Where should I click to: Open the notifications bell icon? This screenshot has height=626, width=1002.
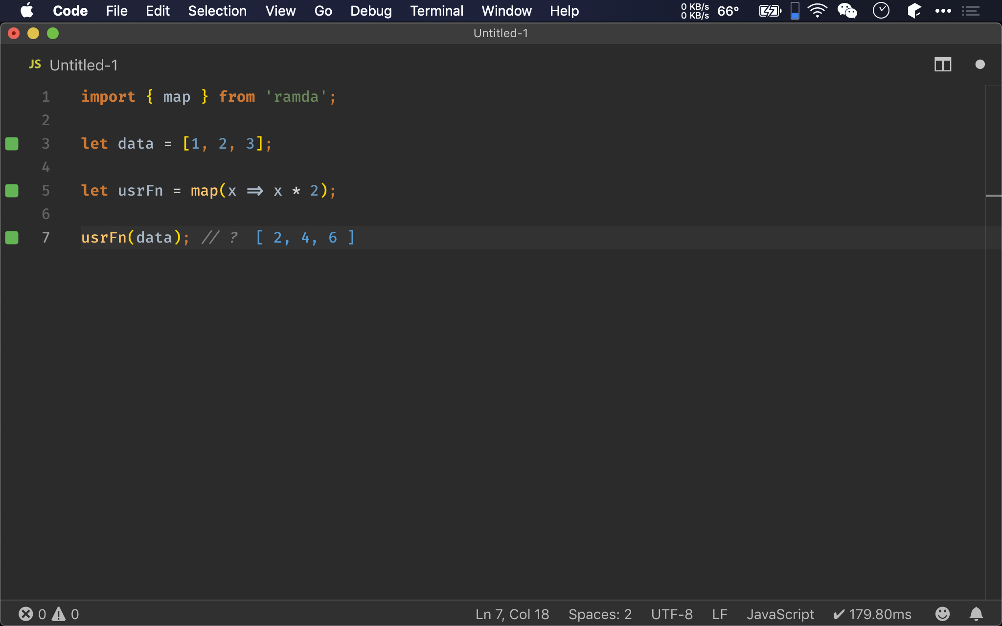tap(976, 614)
